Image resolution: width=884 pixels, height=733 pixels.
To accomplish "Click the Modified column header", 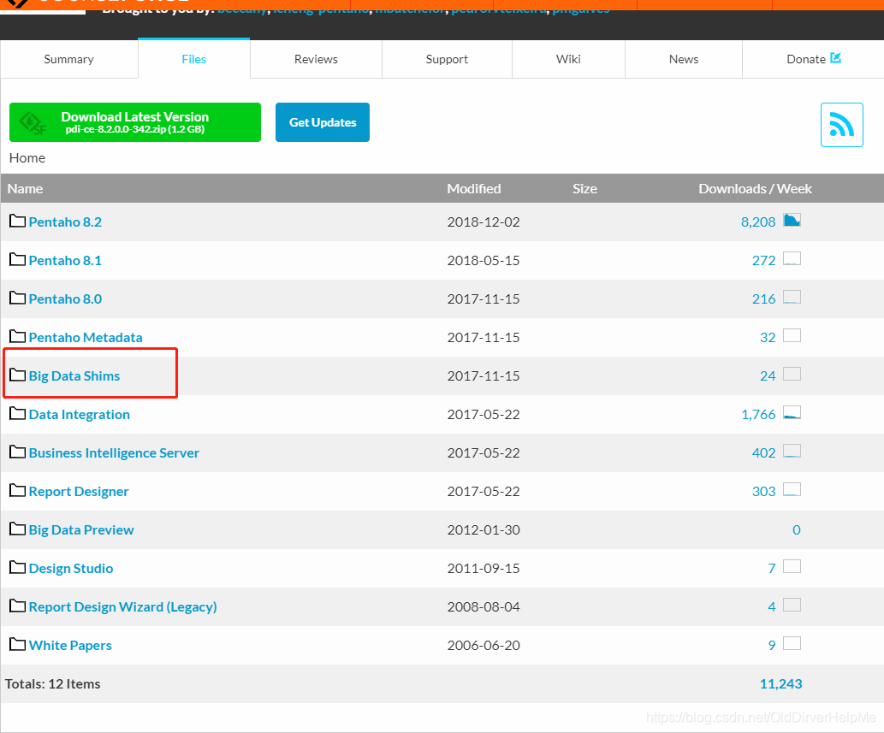I will [x=473, y=189].
